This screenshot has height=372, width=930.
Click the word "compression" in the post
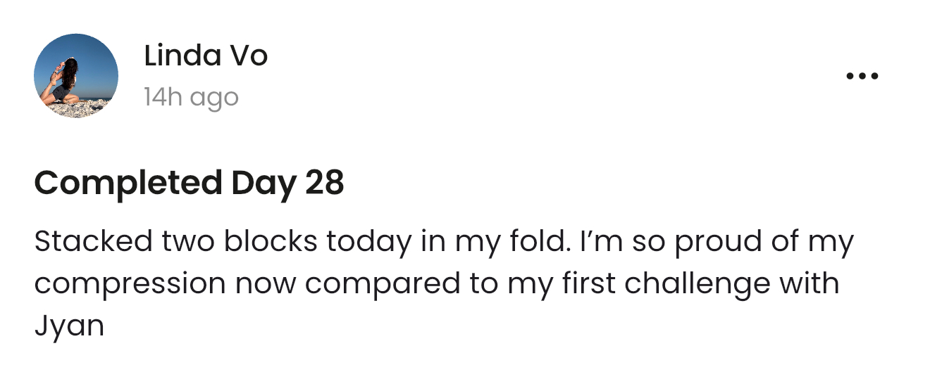coord(130,284)
